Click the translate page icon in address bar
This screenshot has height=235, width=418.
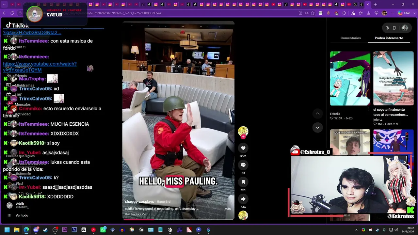306,13
